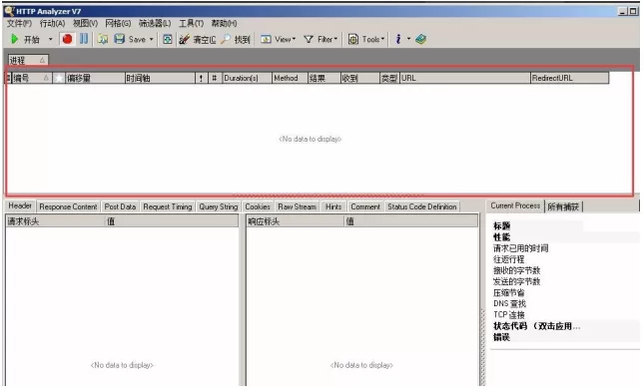Click the Clear (清空) brush icon
This screenshot has width=643, height=387.
pos(184,39)
